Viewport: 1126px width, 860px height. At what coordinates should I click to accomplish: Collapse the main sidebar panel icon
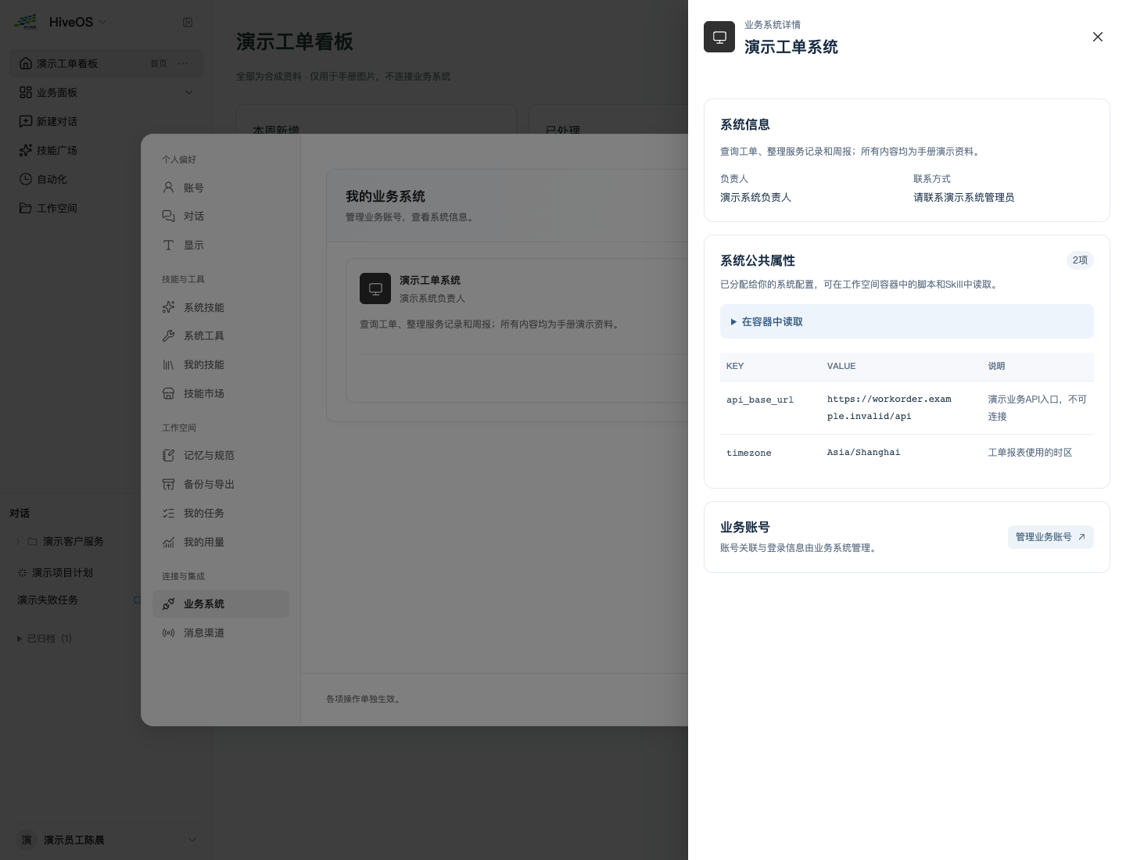pyautogui.click(x=188, y=22)
